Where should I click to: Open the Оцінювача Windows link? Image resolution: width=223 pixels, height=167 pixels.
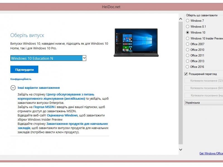coord(62,115)
